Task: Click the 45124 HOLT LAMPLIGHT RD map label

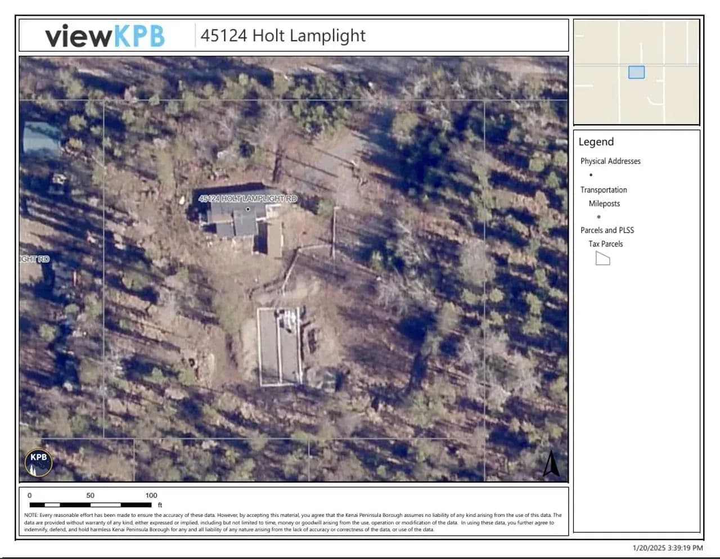Action: coord(247,199)
